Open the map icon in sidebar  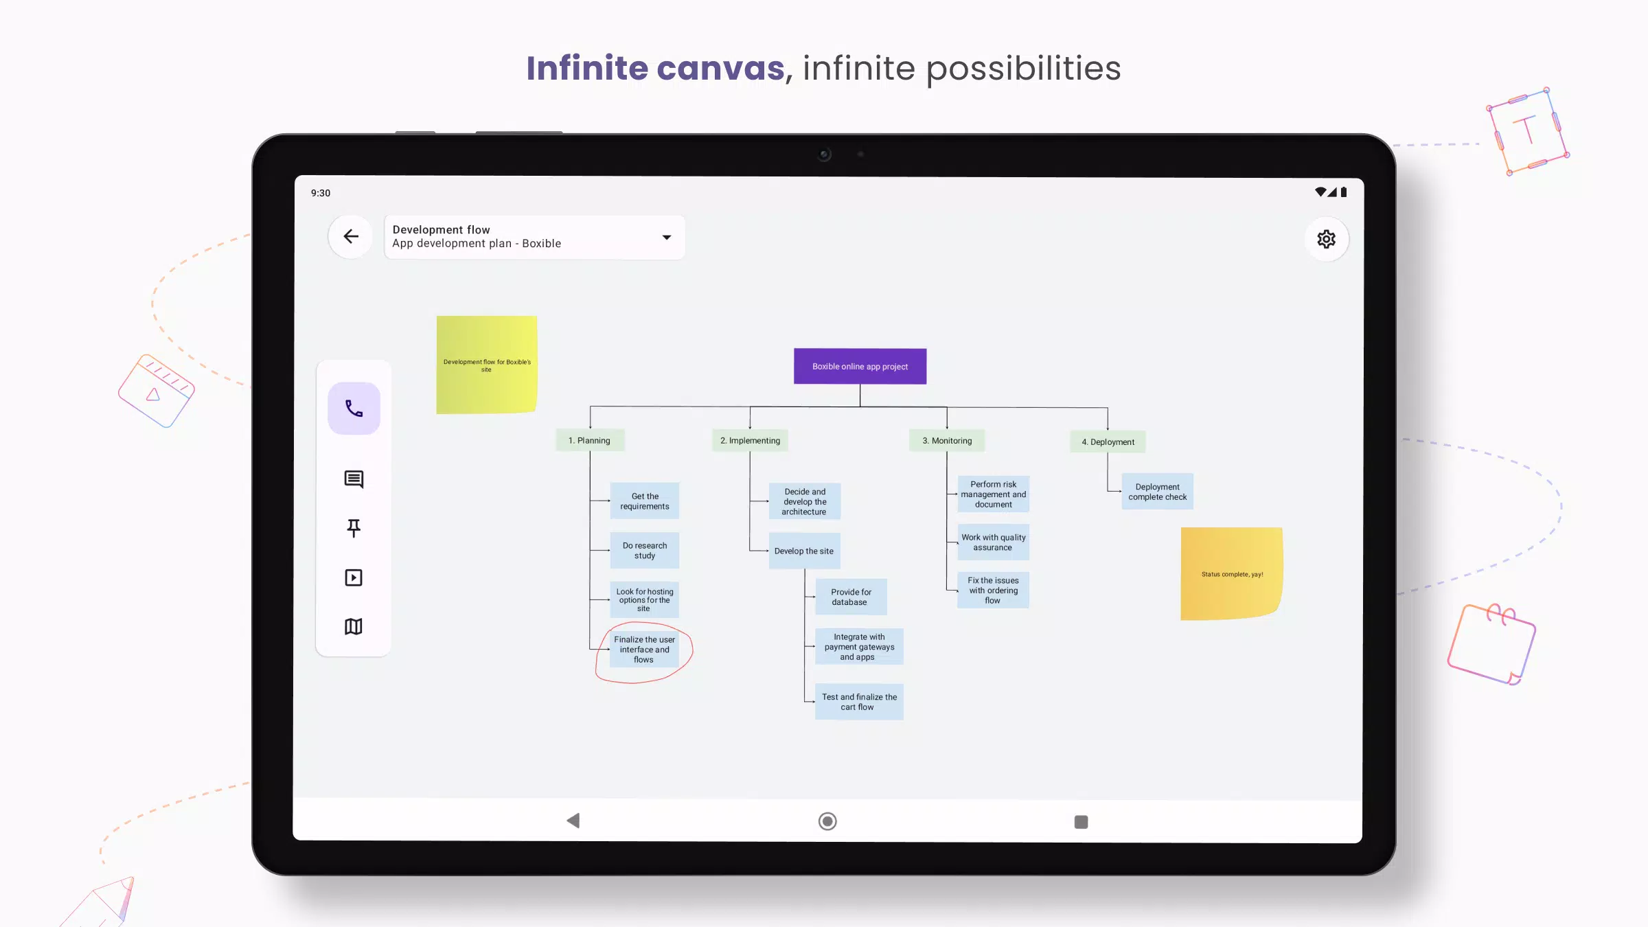pos(354,626)
